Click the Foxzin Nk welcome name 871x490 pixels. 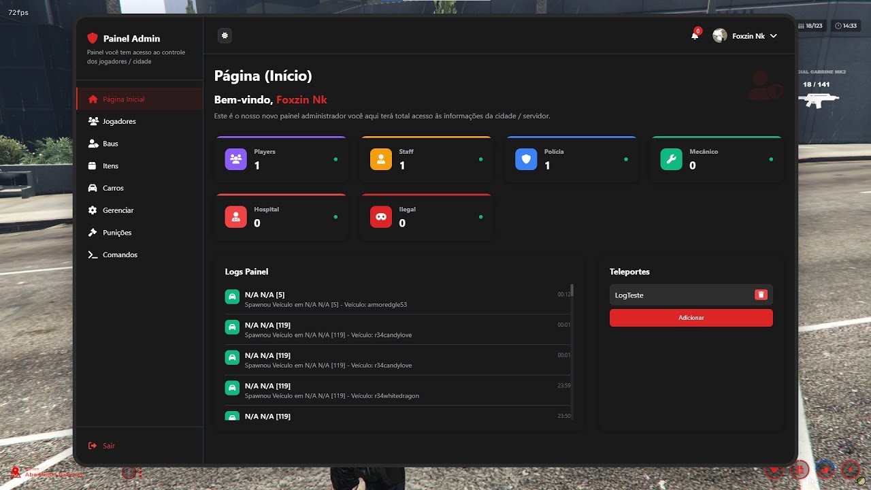click(301, 100)
